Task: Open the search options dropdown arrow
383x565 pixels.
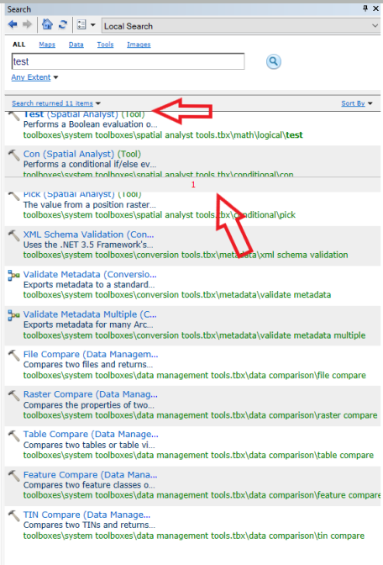Action: (93, 25)
